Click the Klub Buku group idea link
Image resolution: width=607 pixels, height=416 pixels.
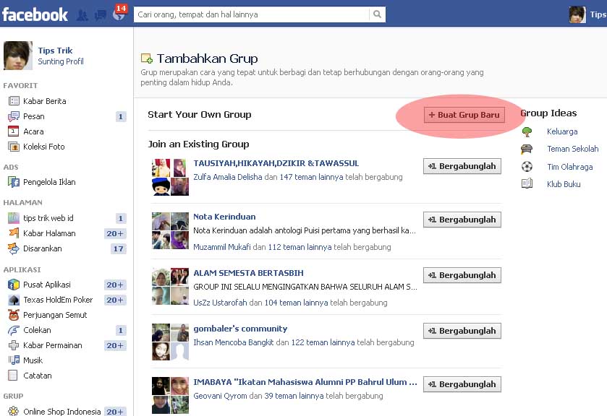coord(564,184)
